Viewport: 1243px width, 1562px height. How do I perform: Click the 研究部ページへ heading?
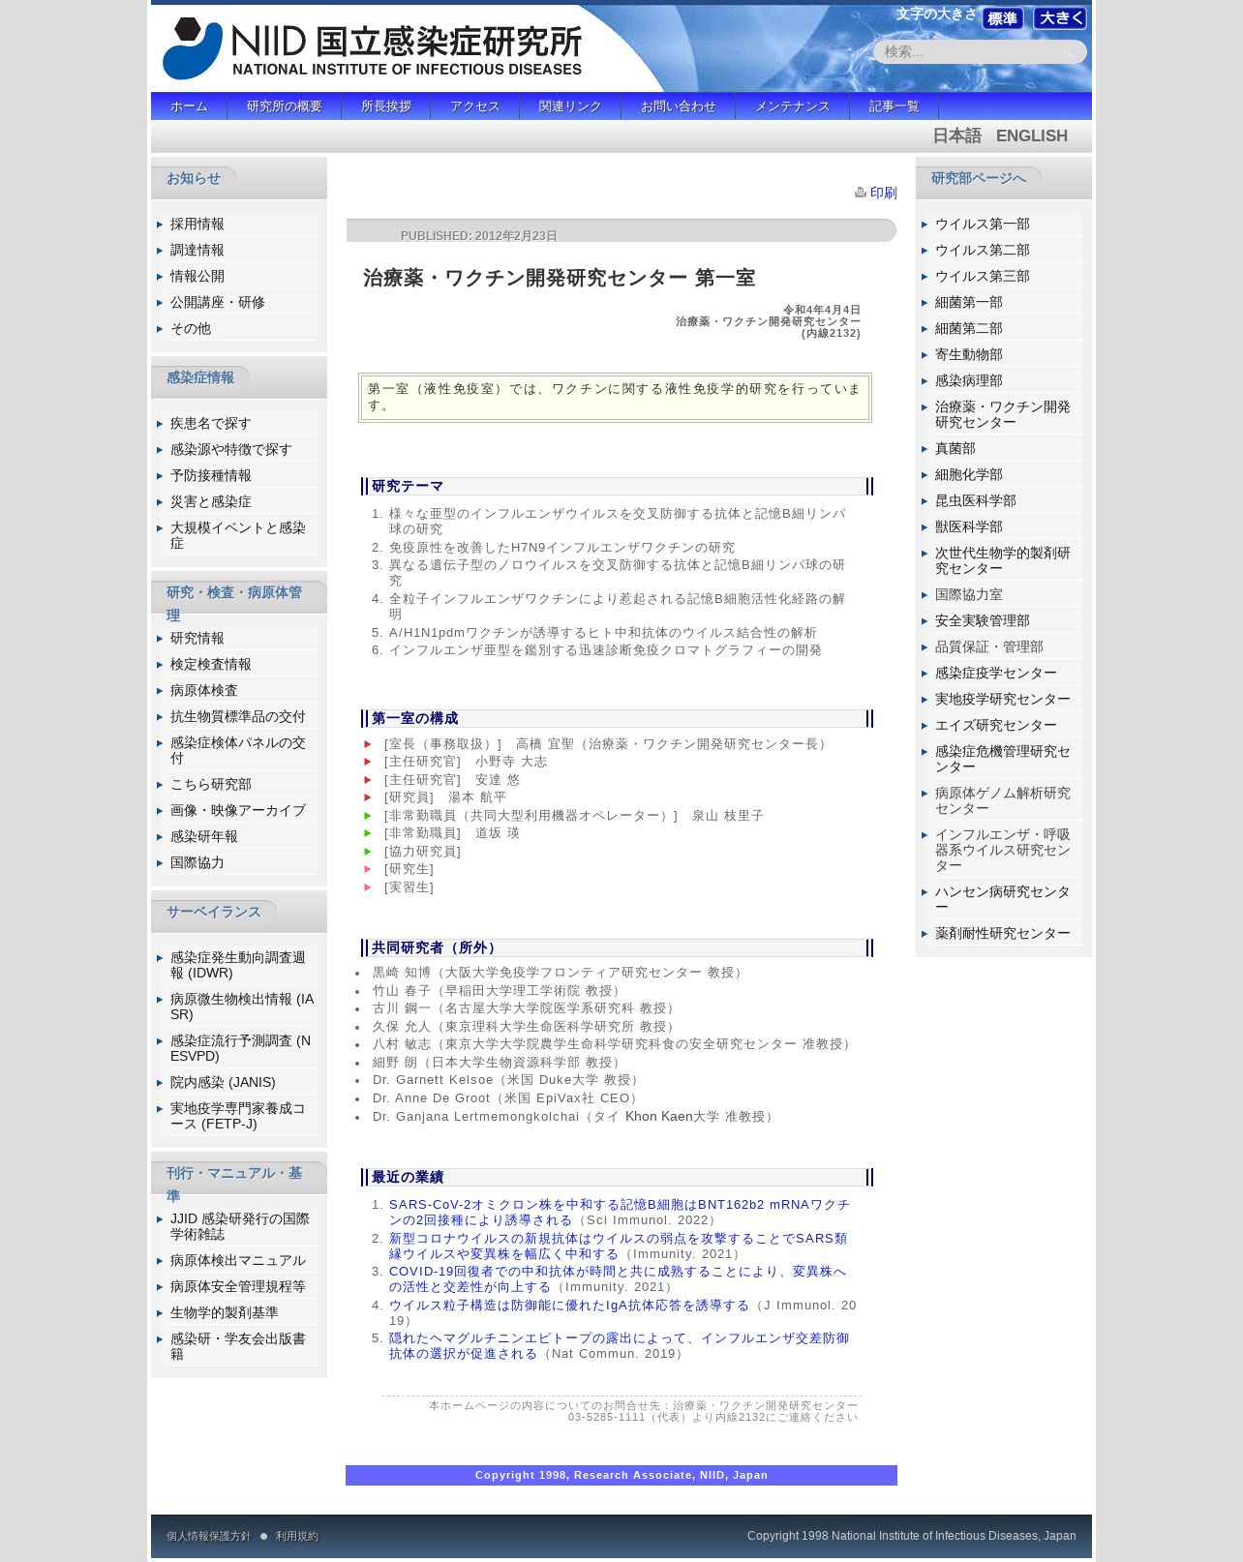pos(979,179)
